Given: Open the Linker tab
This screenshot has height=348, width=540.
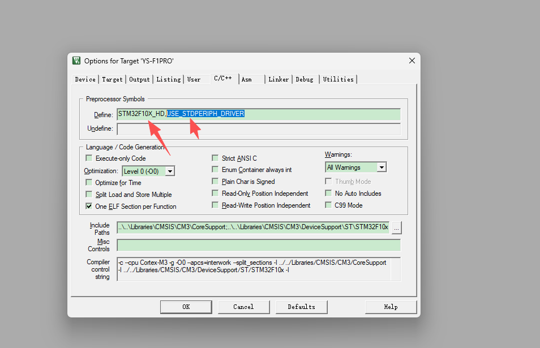Looking at the screenshot, I should (x=278, y=80).
